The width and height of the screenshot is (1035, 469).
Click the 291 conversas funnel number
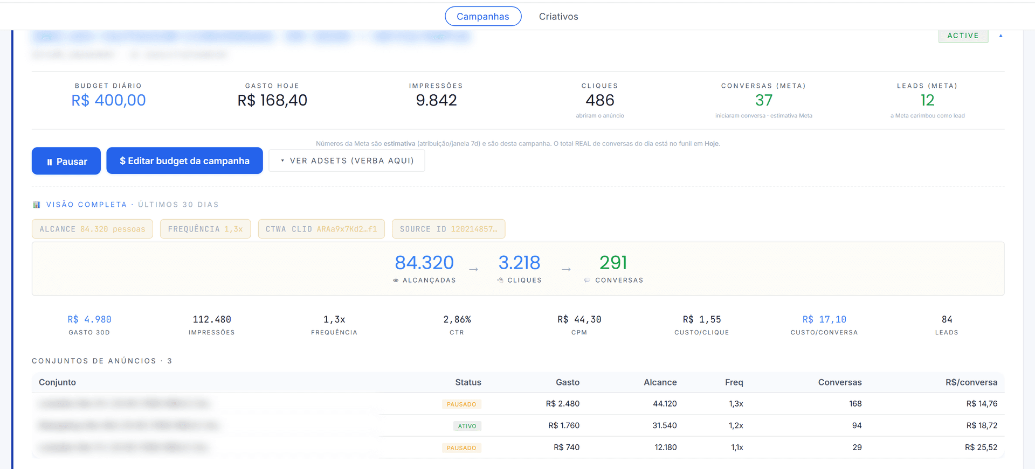[x=613, y=263]
